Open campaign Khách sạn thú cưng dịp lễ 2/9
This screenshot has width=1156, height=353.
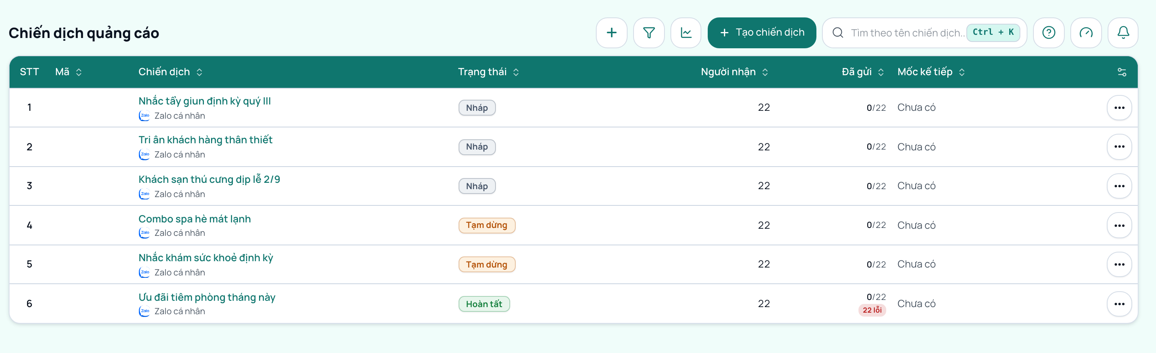[x=209, y=179]
